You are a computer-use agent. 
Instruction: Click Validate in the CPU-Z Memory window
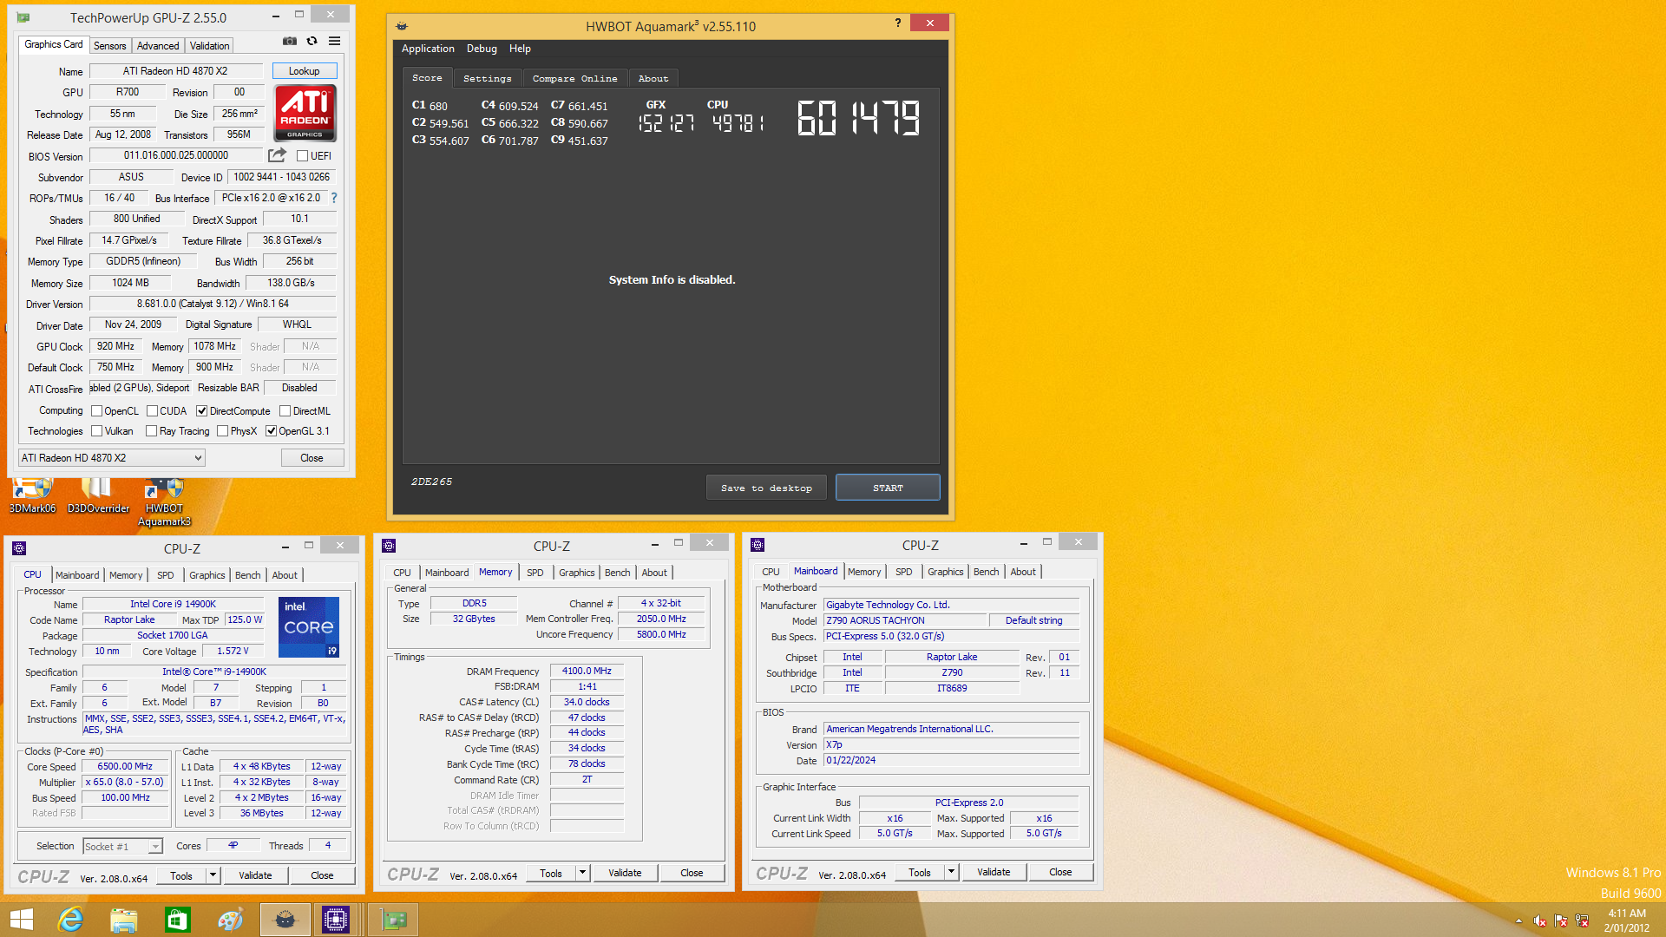coord(625,873)
